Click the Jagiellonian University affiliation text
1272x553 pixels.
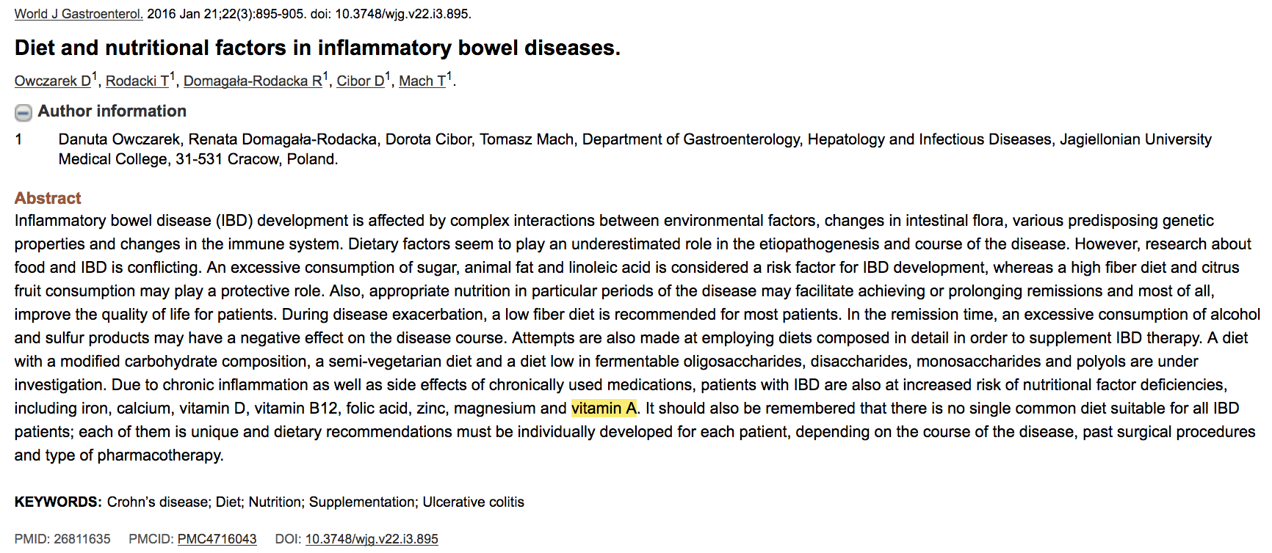(1135, 139)
